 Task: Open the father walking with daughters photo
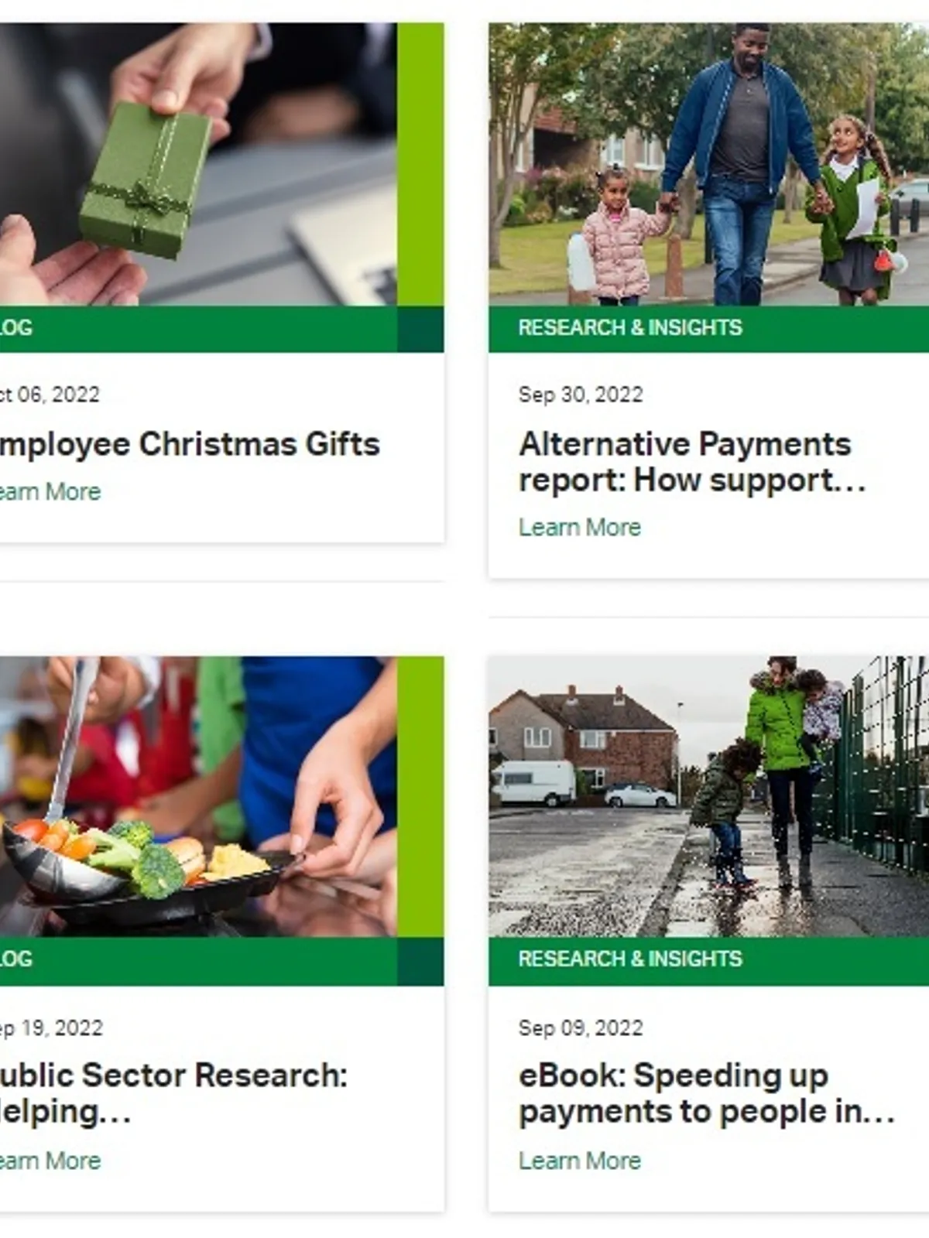pyautogui.click(x=708, y=164)
